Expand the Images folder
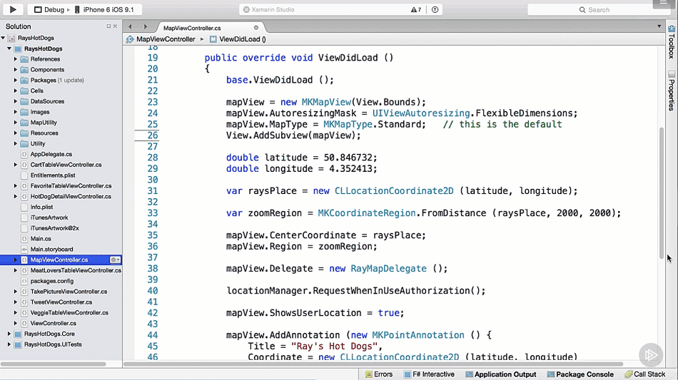This screenshot has width=678, height=380. [16, 112]
